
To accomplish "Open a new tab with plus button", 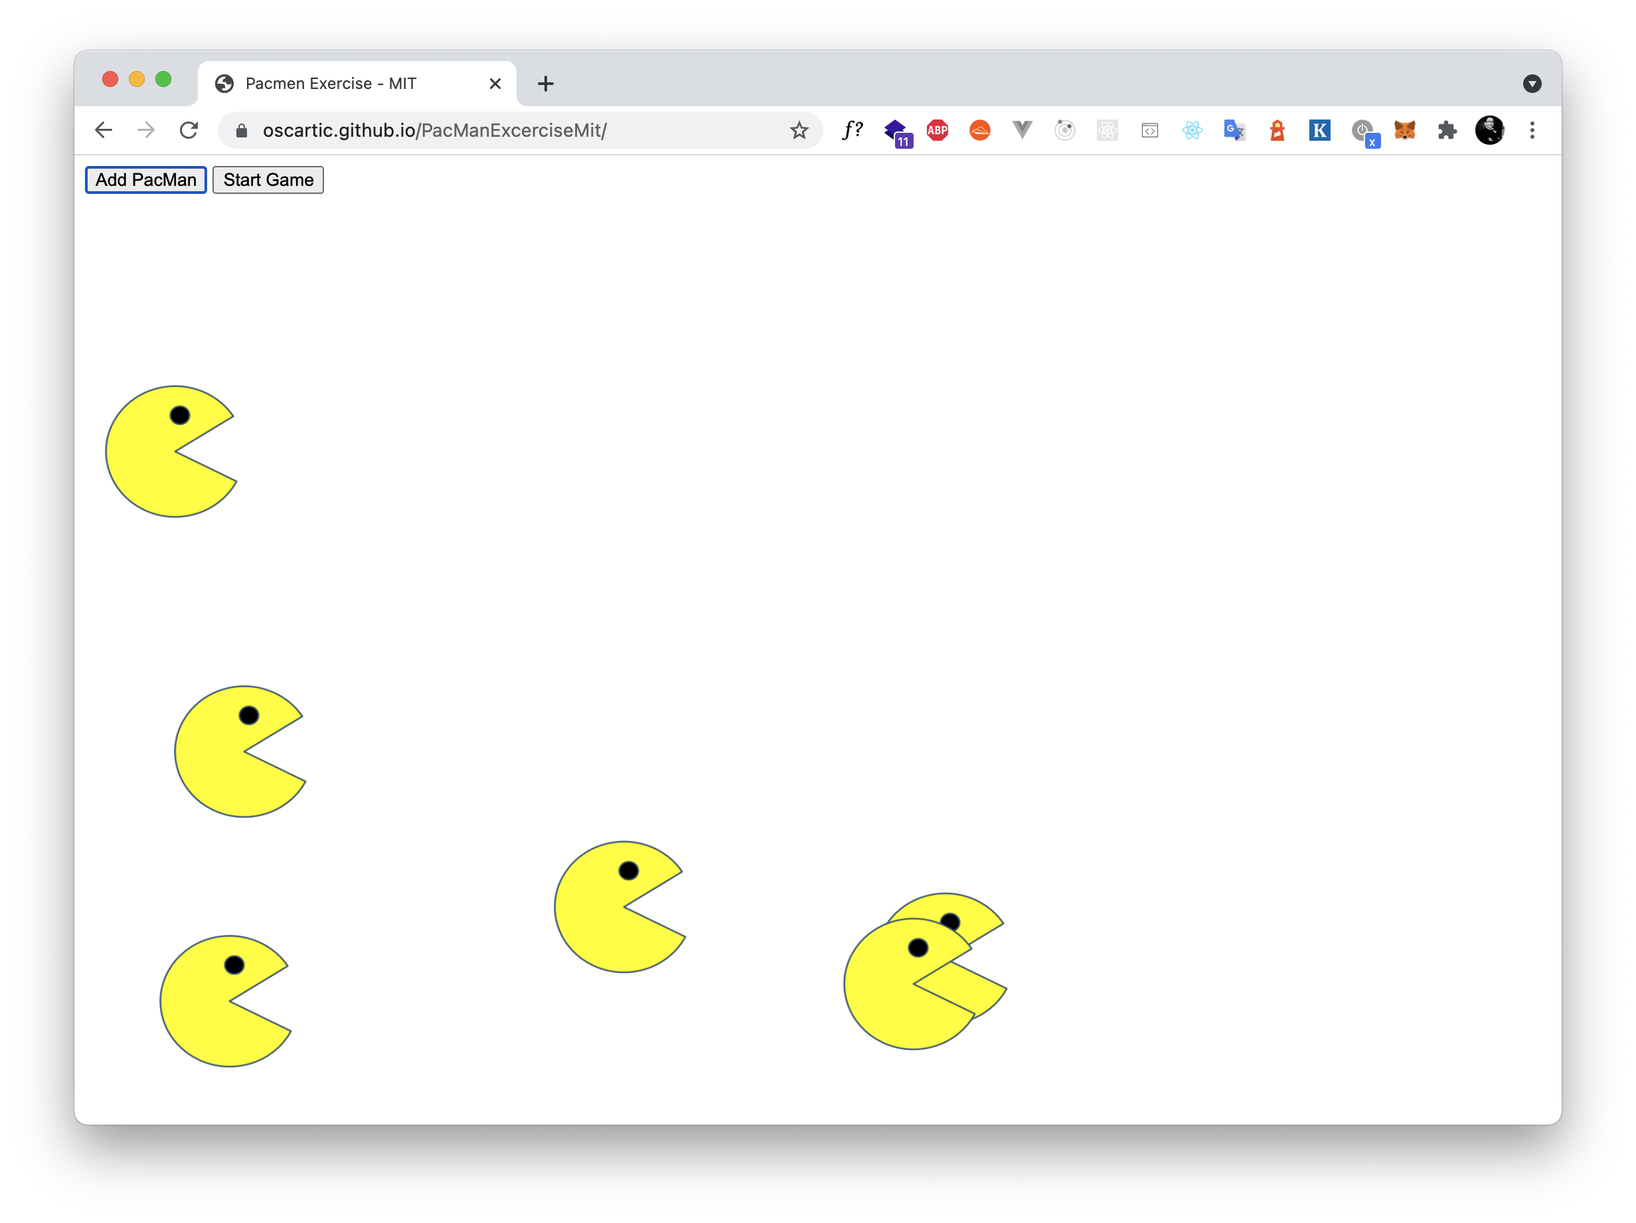I will [x=545, y=84].
